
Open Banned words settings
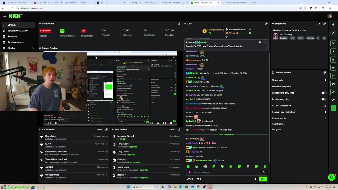pyautogui.click(x=299, y=118)
